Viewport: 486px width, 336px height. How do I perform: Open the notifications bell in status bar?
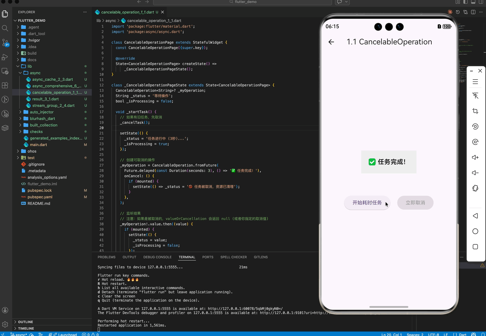483,334
